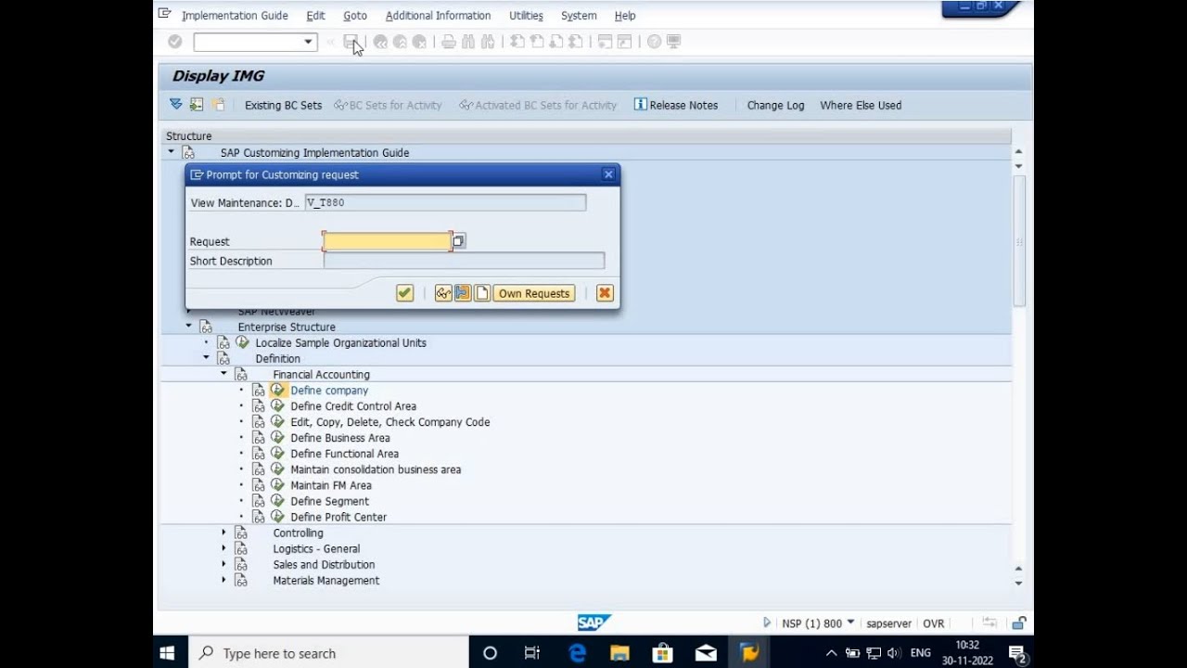Collapse the Financial Accounting node

pyautogui.click(x=223, y=374)
